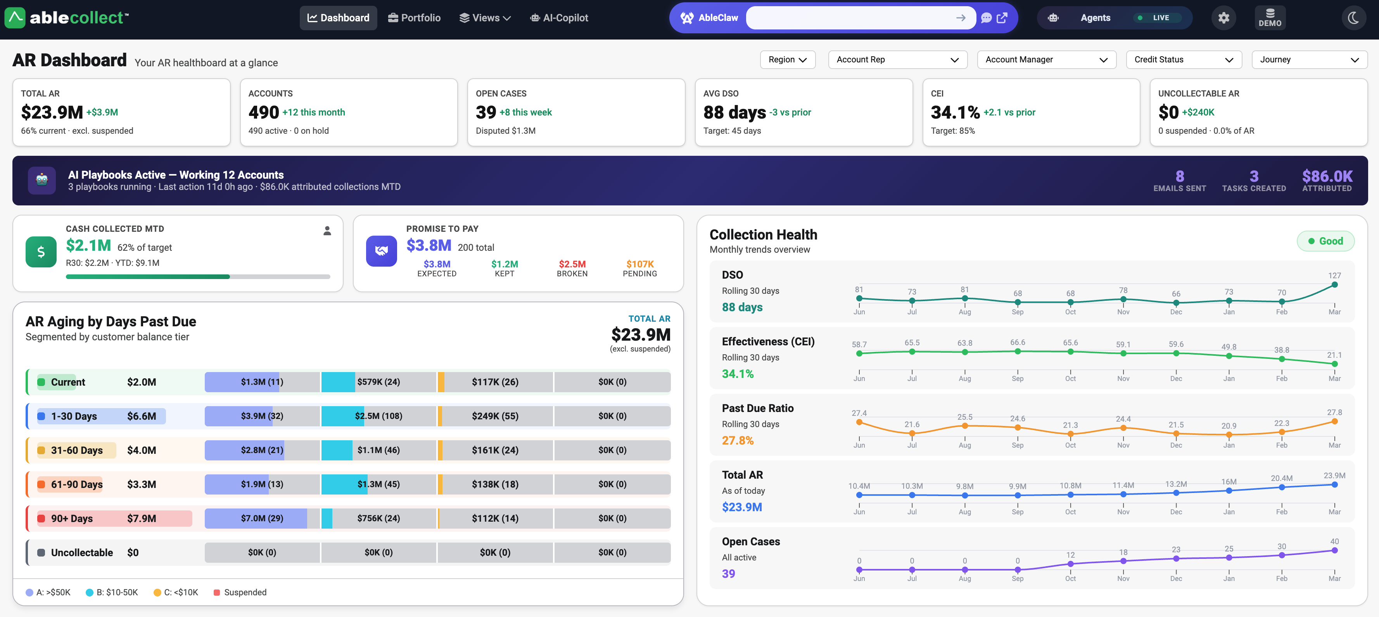The width and height of the screenshot is (1379, 617).
Task: Click the dollar icon on Cash Collected card
Action: click(41, 251)
